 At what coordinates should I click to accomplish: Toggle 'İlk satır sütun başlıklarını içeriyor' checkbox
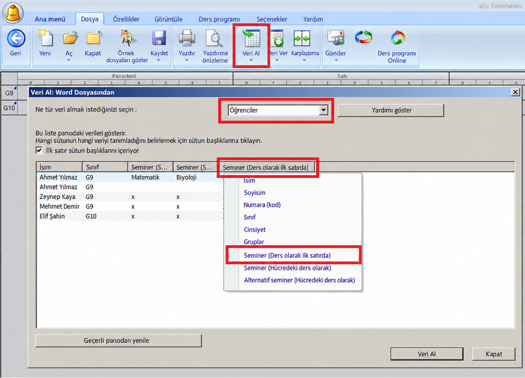pos(39,150)
